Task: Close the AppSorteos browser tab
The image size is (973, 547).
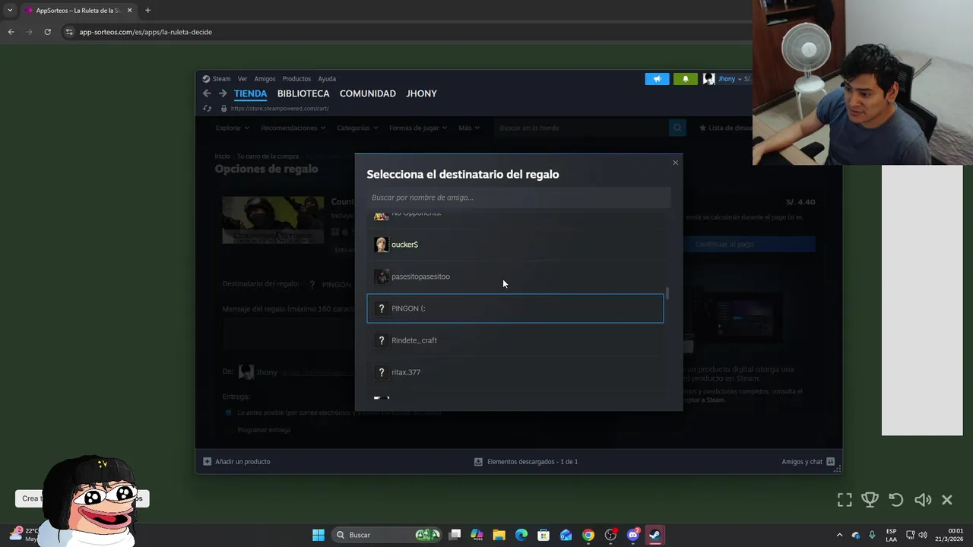Action: [129, 11]
